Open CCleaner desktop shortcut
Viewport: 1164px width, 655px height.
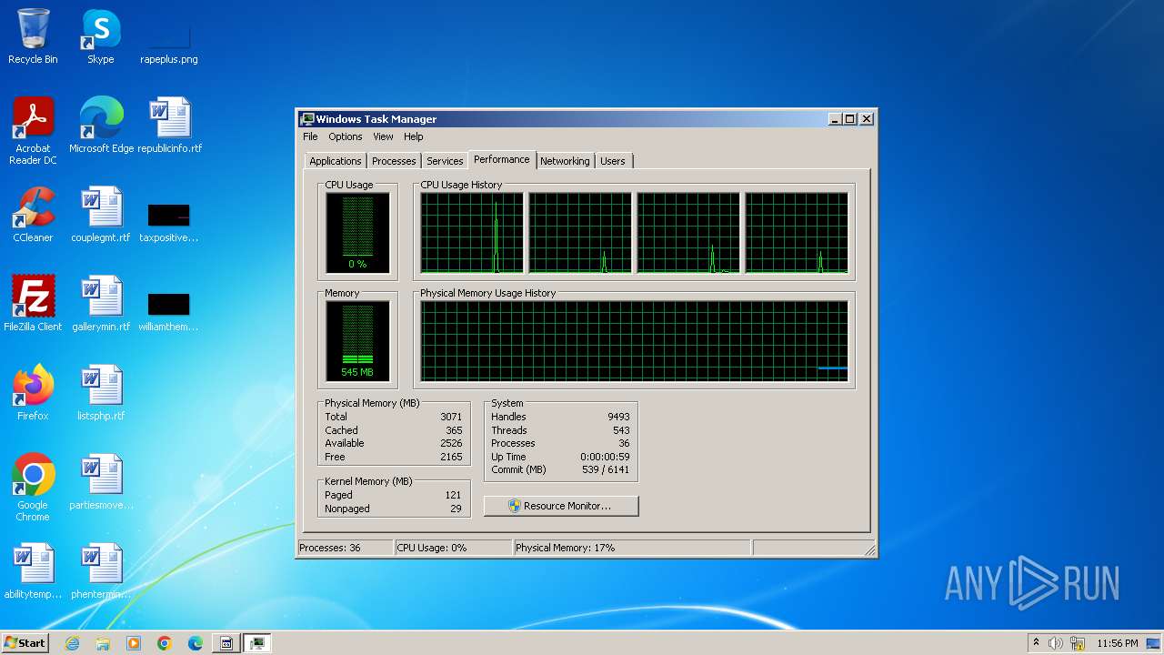click(33, 215)
